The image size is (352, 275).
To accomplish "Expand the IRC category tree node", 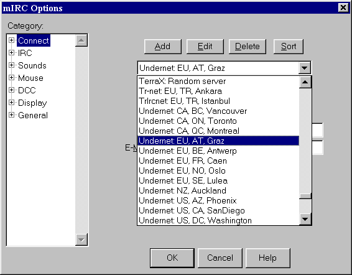I will tap(11, 53).
